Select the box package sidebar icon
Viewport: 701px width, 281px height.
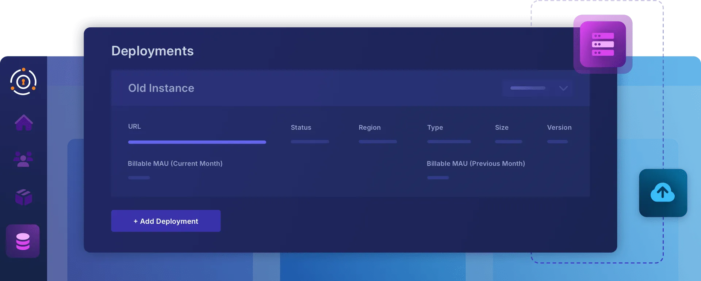point(24,197)
